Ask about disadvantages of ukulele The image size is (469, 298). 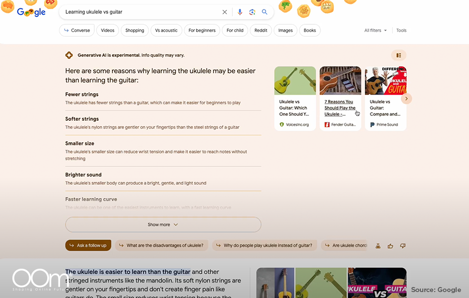(161, 245)
